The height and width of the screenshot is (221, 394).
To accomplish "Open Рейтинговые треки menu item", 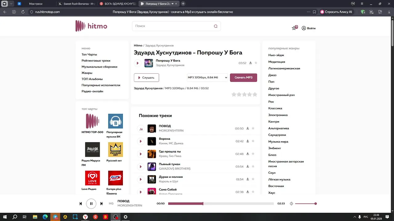I will click(96, 60).
